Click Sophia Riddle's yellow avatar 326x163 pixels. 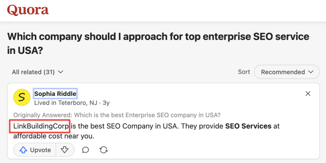point(22,97)
